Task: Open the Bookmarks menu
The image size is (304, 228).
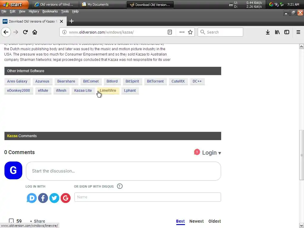Action: pyautogui.click(x=50, y=12)
